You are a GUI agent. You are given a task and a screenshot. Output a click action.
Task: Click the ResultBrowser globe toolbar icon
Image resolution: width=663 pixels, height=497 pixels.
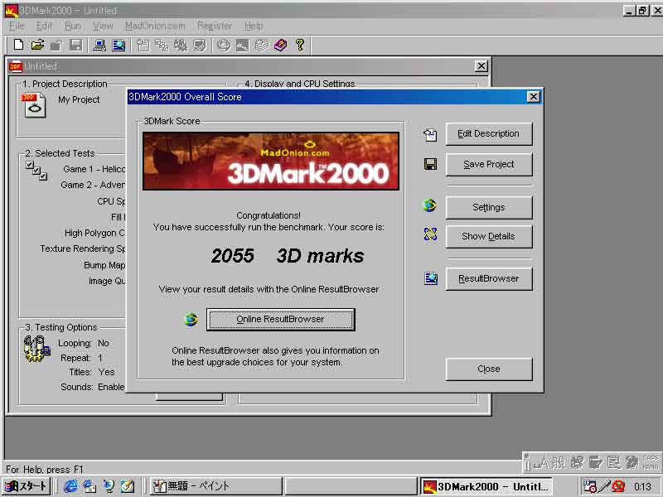119,46
